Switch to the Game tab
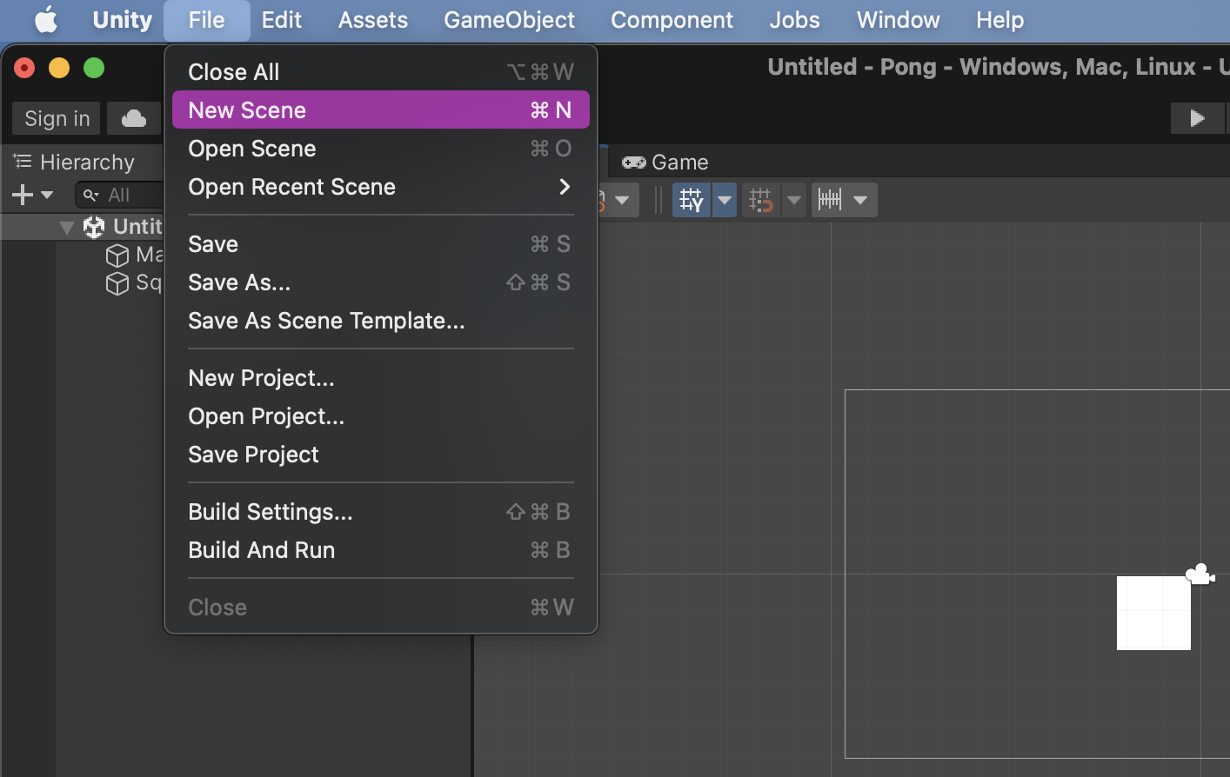 point(665,162)
